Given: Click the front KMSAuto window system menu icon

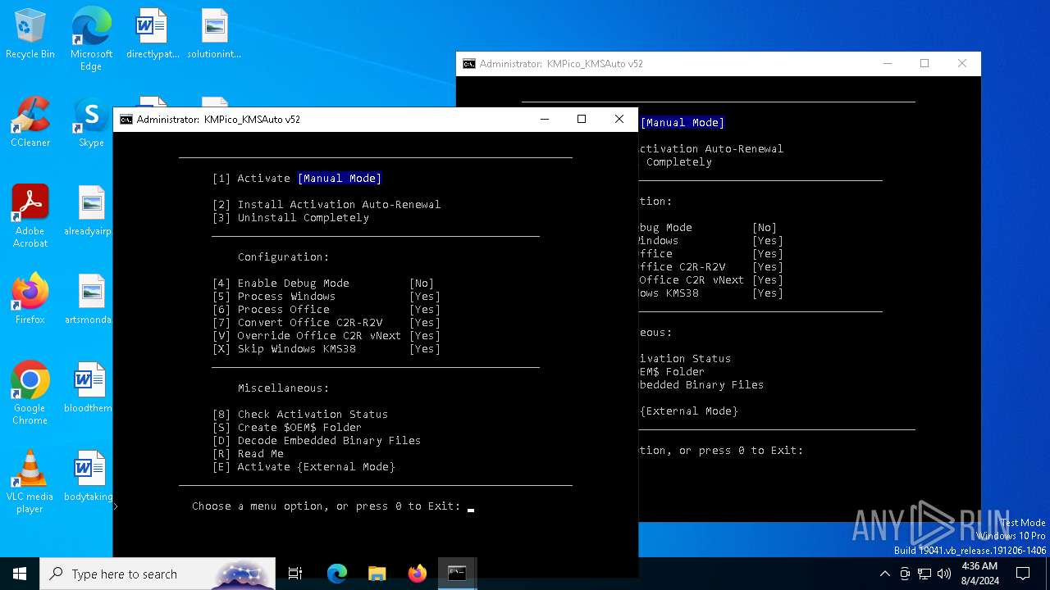Looking at the screenshot, I should click(x=126, y=120).
